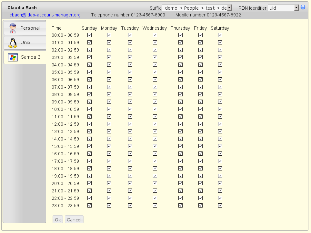The height and width of the screenshot is (233, 311).
Task: Open the Suffix dropdown
Action: point(197,8)
